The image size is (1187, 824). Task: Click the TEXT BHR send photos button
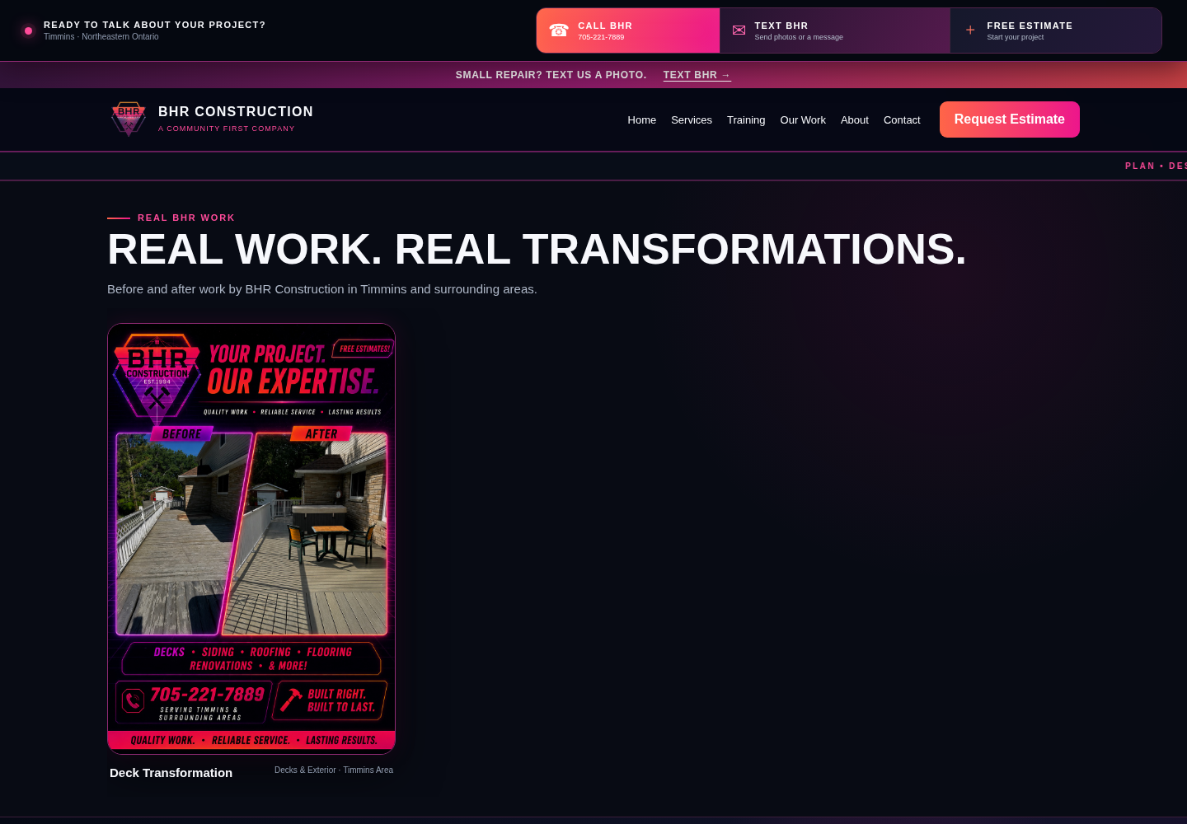(835, 30)
